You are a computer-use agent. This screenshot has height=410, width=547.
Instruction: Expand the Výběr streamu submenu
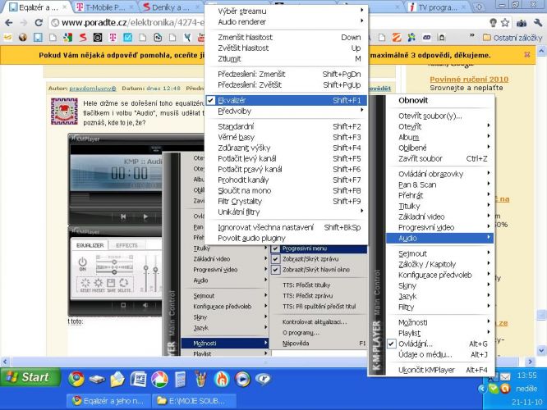point(286,11)
